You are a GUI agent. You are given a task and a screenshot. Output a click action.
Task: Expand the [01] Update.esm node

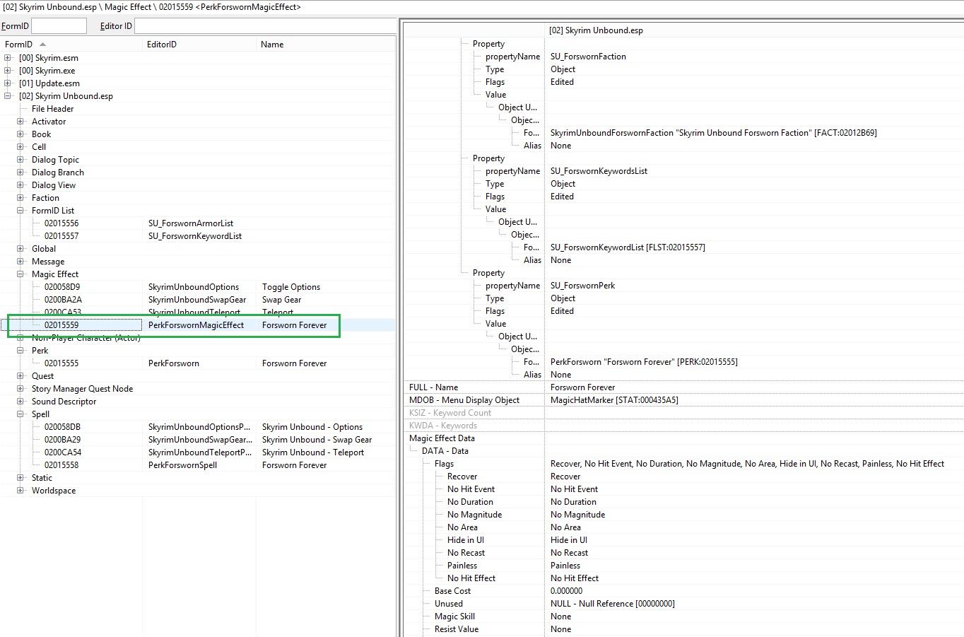pos(8,83)
